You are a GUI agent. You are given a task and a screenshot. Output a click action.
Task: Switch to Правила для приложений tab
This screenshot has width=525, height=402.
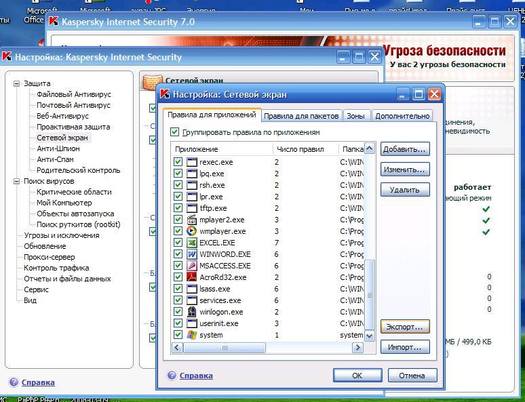click(212, 115)
